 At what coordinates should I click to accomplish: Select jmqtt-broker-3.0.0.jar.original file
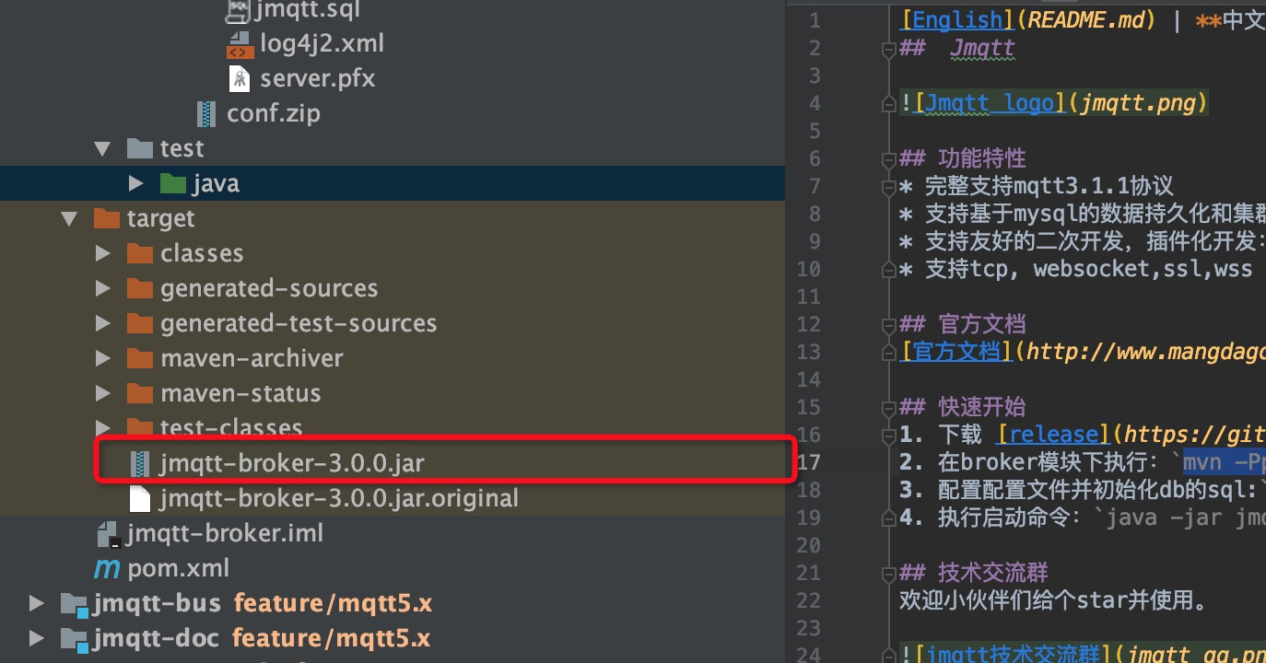click(x=338, y=498)
